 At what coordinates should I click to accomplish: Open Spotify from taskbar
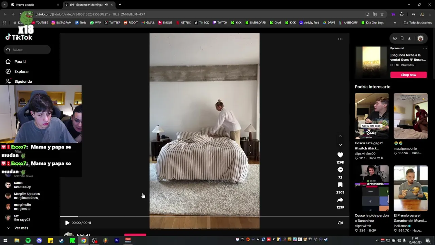pyautogui.click(x=28, y=241)
